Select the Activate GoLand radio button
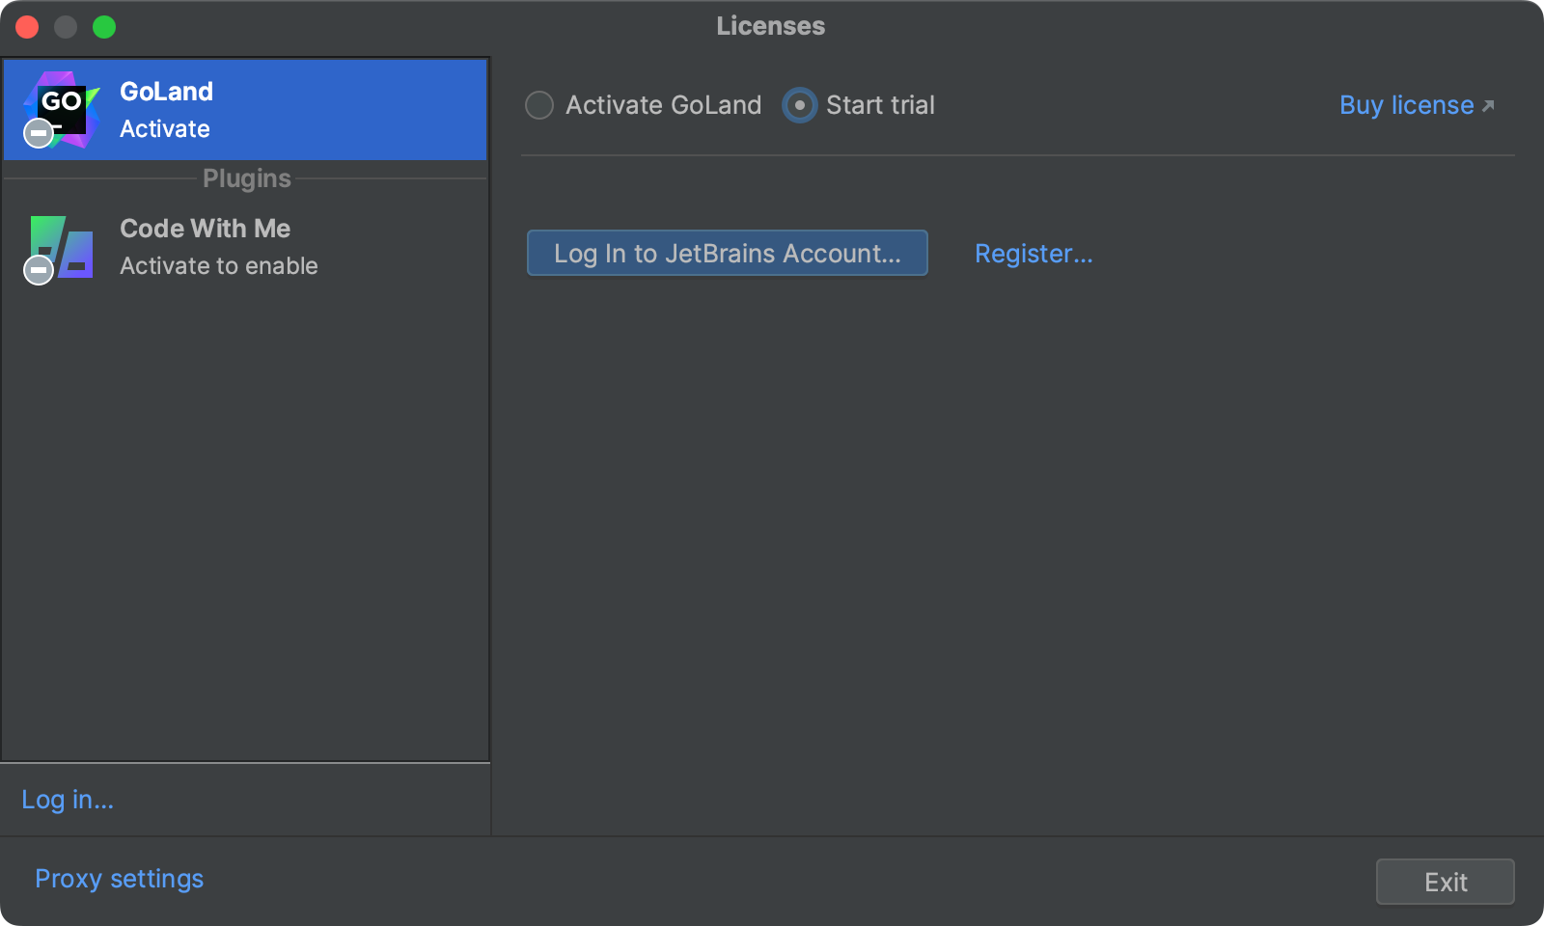This screenshot has width=1544, height=926. tap(539, 105)
